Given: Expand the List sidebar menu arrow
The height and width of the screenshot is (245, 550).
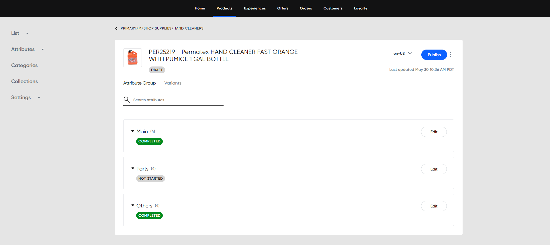Looking at the screenshot, I should 27,34.
